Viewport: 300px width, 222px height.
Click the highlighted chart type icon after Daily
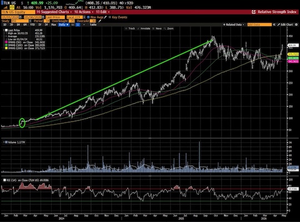78,24
